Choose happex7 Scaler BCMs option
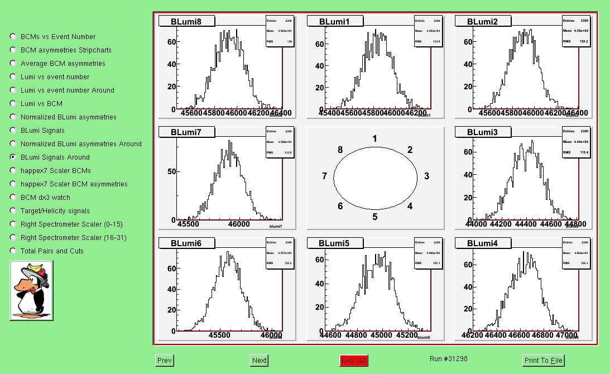 pyautogui.click(x=13, y=170)
